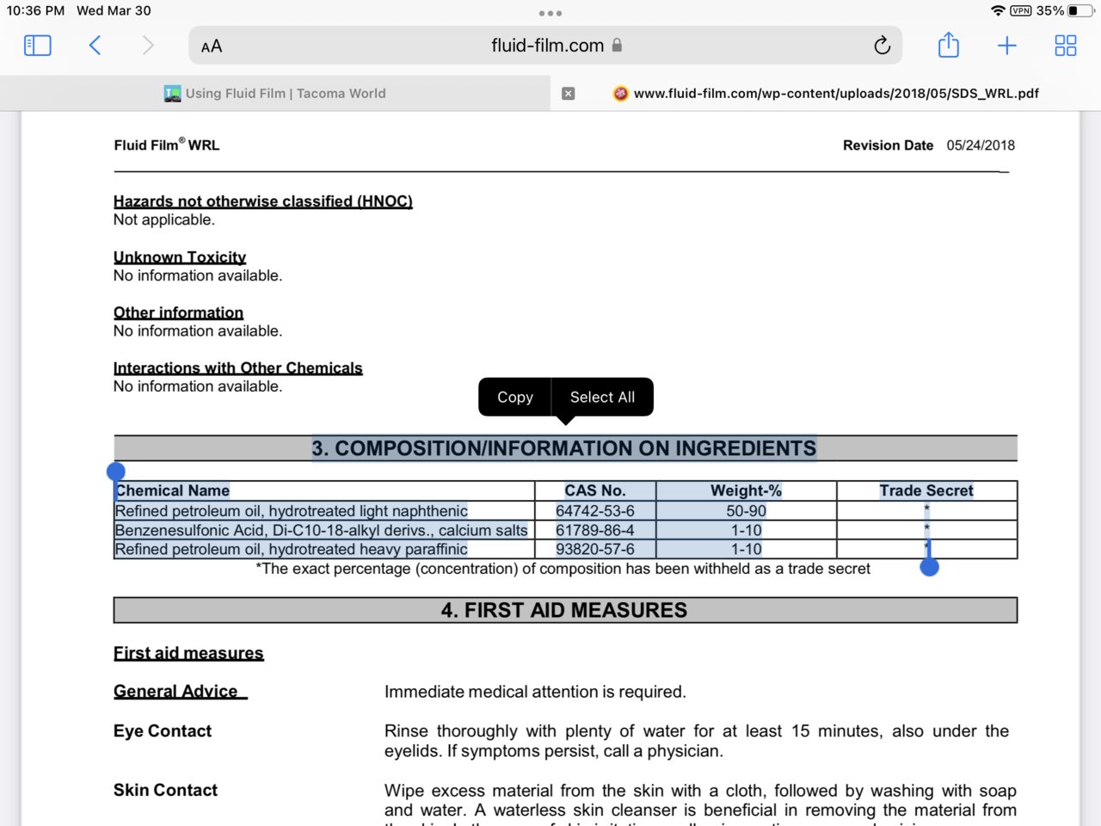This screenshot has height=826, width=1101.
Task: Tap the '50-90' weight value
Action: 746,511
